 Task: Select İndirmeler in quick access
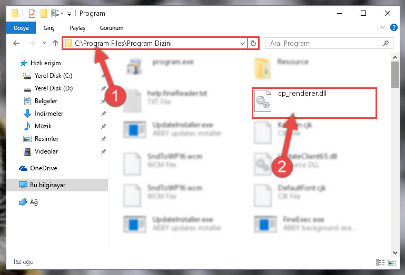(48, 114)
